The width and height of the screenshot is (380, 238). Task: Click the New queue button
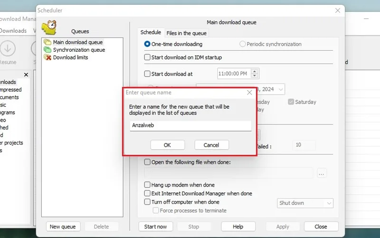[63, 227]
